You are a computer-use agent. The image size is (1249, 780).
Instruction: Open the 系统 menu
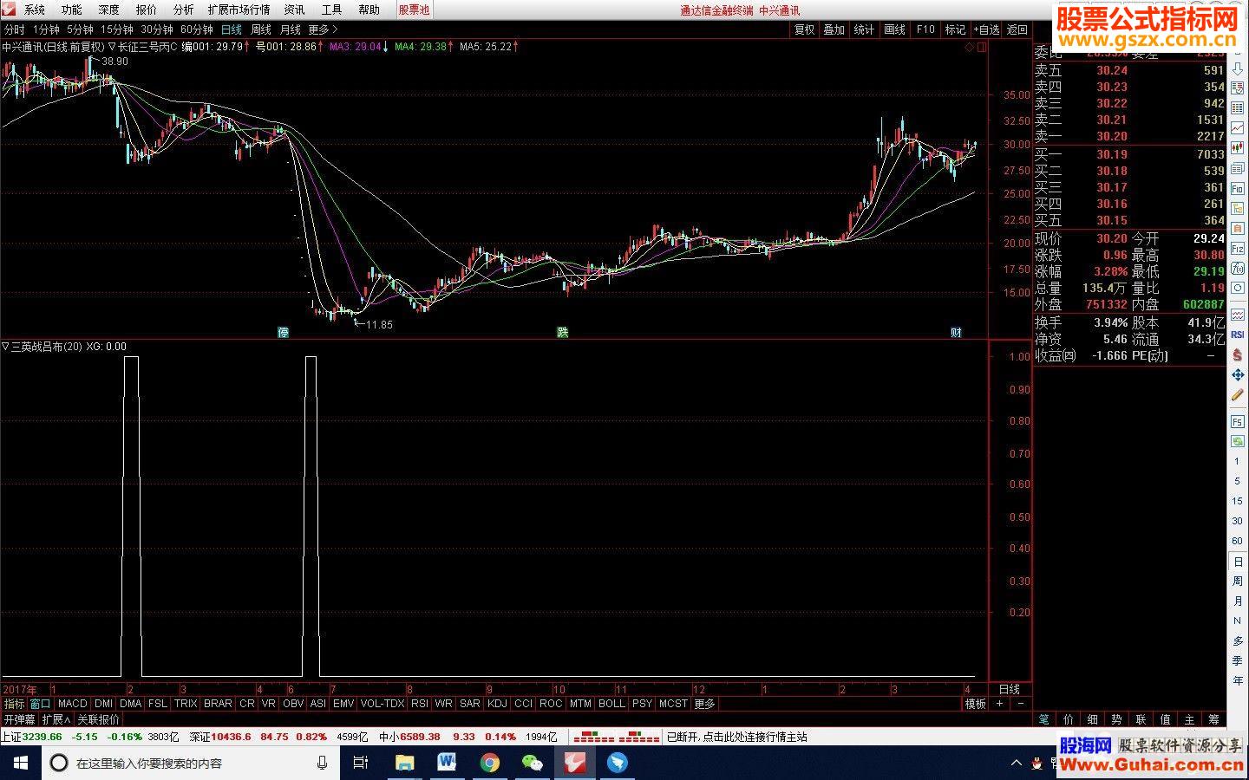[x=35, y=10]
